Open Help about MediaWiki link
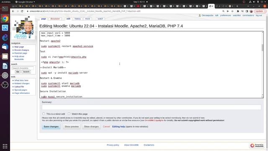This screenshot has width=268, height=151. pyautogui.click(x=19, y=58)
